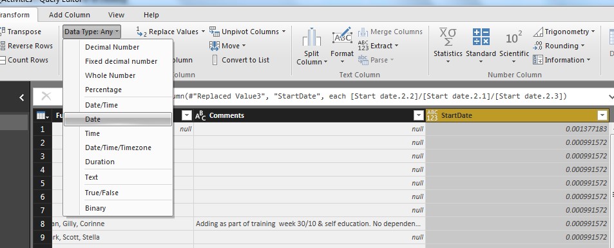Choose True/False data type

coord(118,193)
